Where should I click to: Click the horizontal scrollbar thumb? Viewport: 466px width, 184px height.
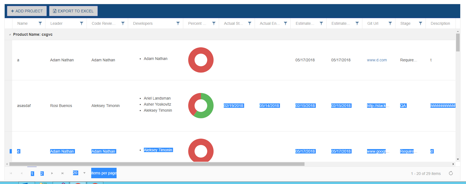pyautogui.click(x=157, y=164)
